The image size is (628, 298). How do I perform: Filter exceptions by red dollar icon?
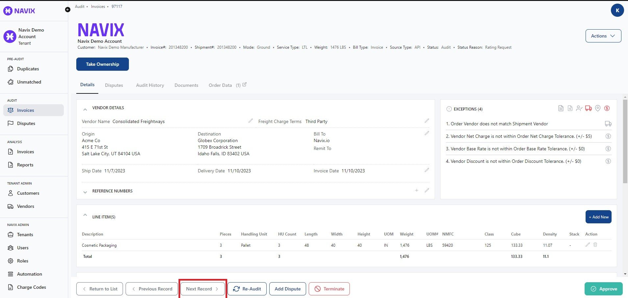click(x=607, y=108)
